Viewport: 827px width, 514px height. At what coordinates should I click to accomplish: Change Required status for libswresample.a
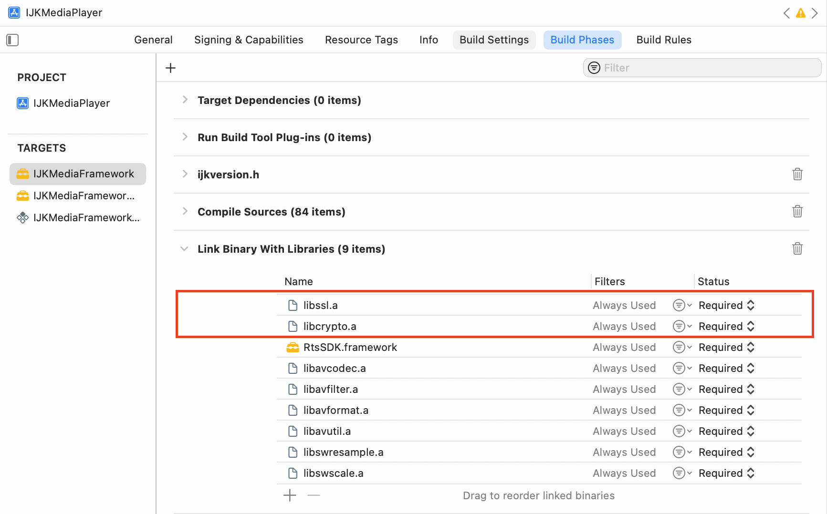(x=726, y=452)
